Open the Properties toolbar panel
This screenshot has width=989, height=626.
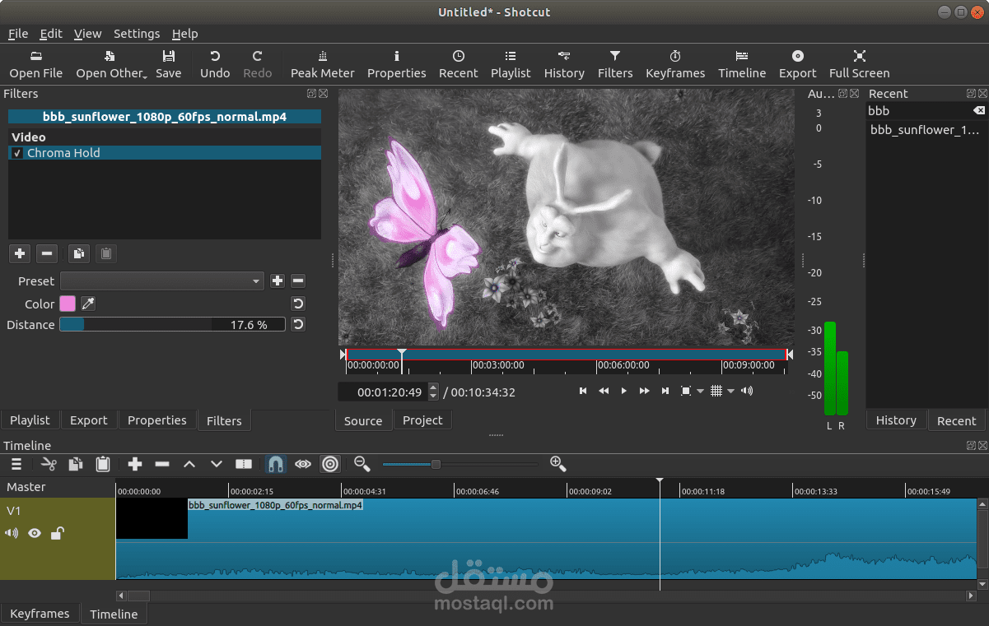[396, 64]
